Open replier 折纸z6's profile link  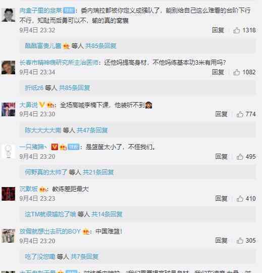tap(34, 88)
